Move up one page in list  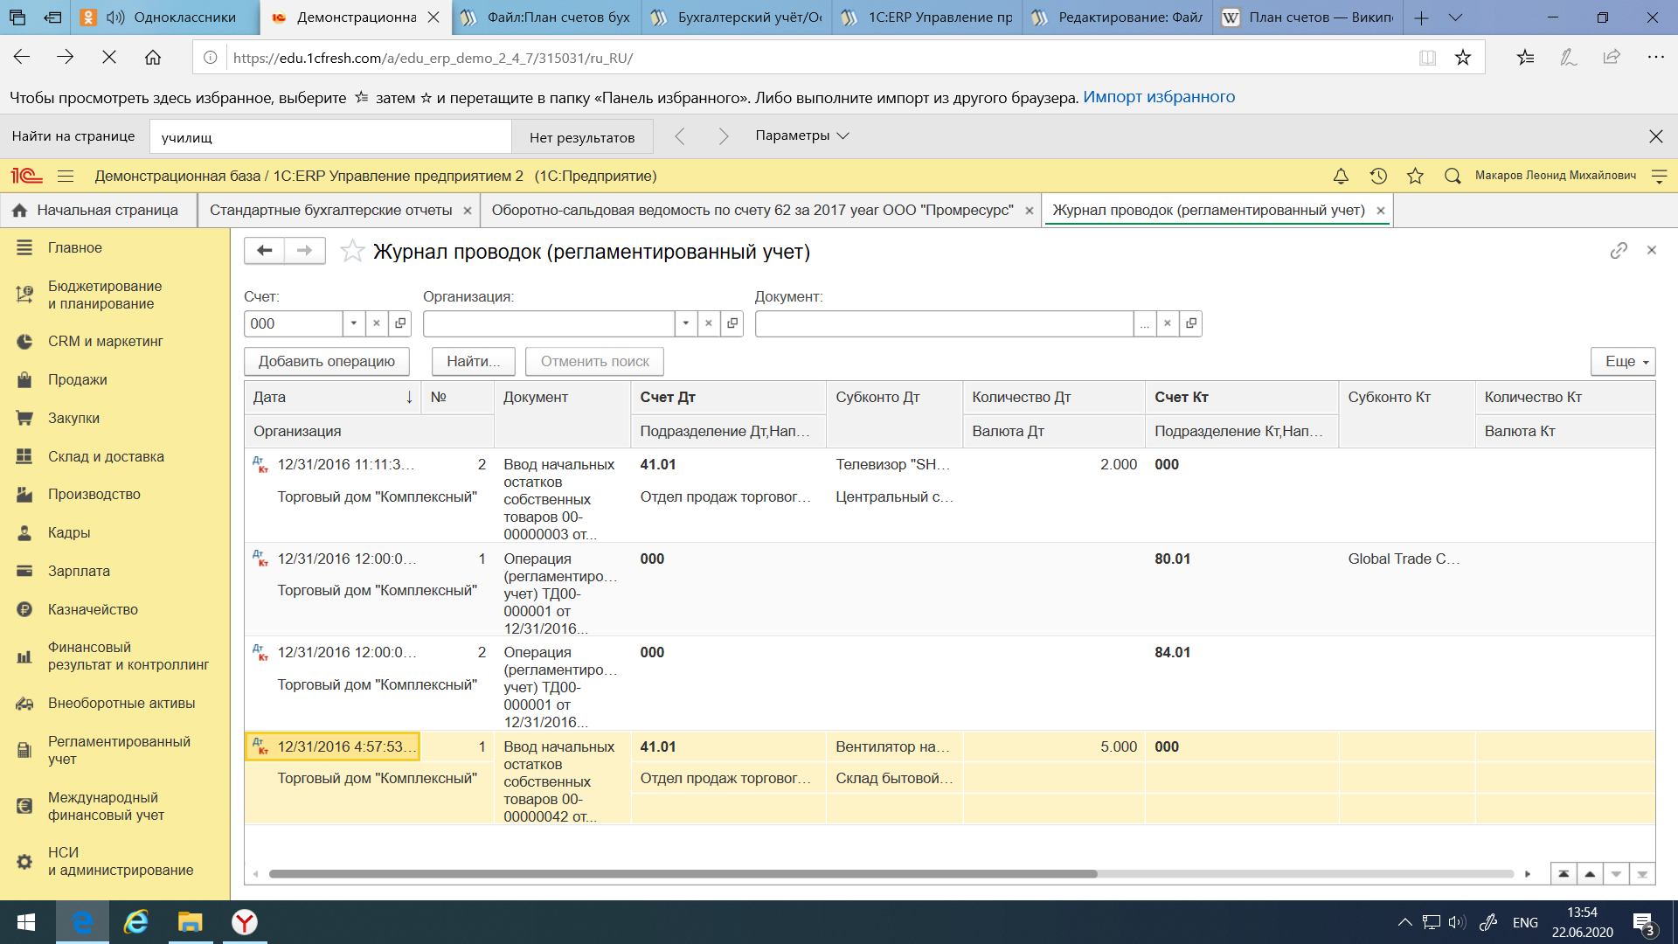click(1590, 873)
